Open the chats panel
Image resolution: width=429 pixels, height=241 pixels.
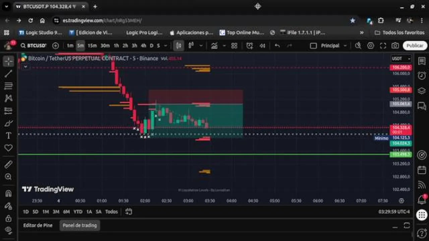pos(422,106)
